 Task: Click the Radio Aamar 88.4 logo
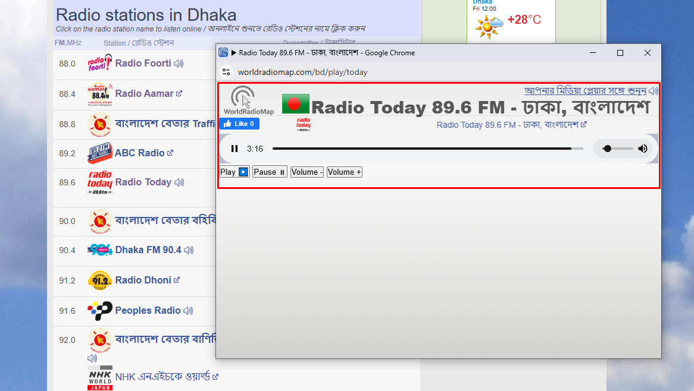click(x=99, y=94)
